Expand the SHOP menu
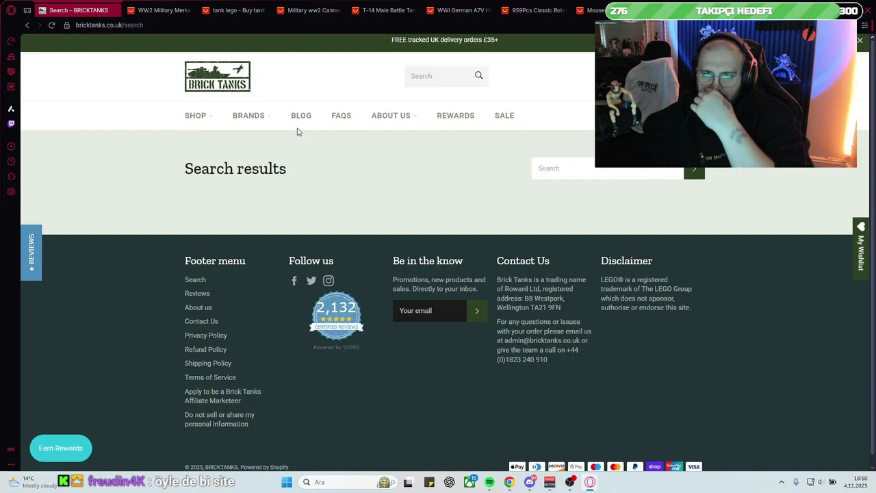876x493 pixels. pos(198,116)
